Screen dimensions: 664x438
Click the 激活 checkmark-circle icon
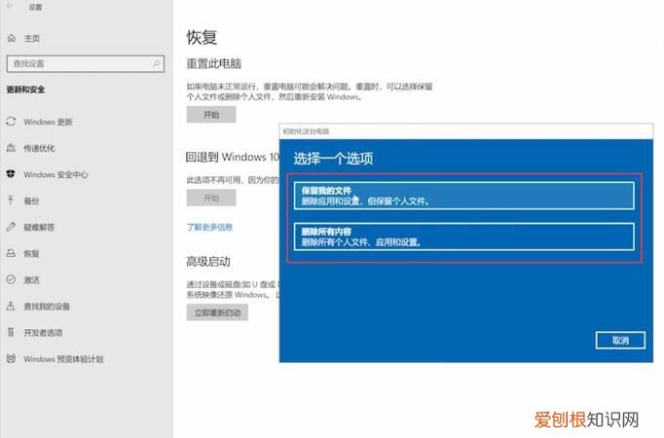tap(11, 279)
